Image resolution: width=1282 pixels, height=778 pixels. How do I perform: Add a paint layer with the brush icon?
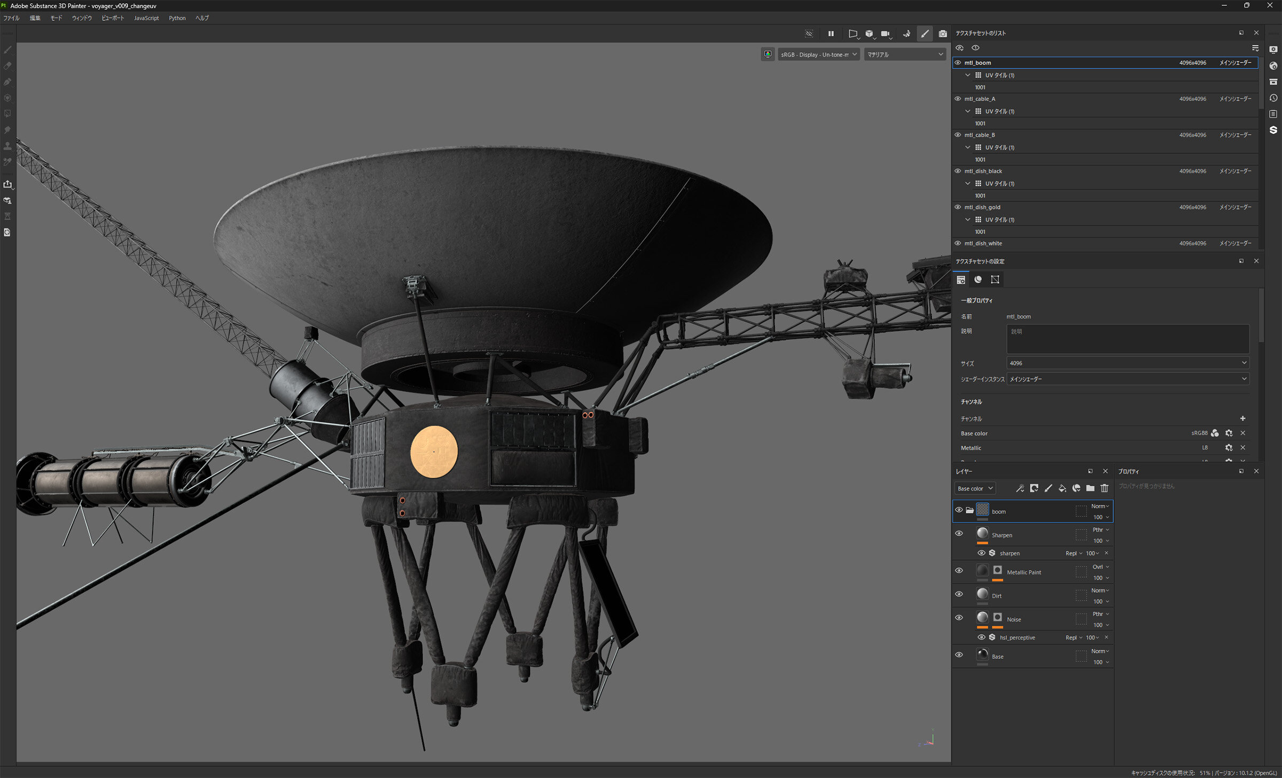point(1048,488)
